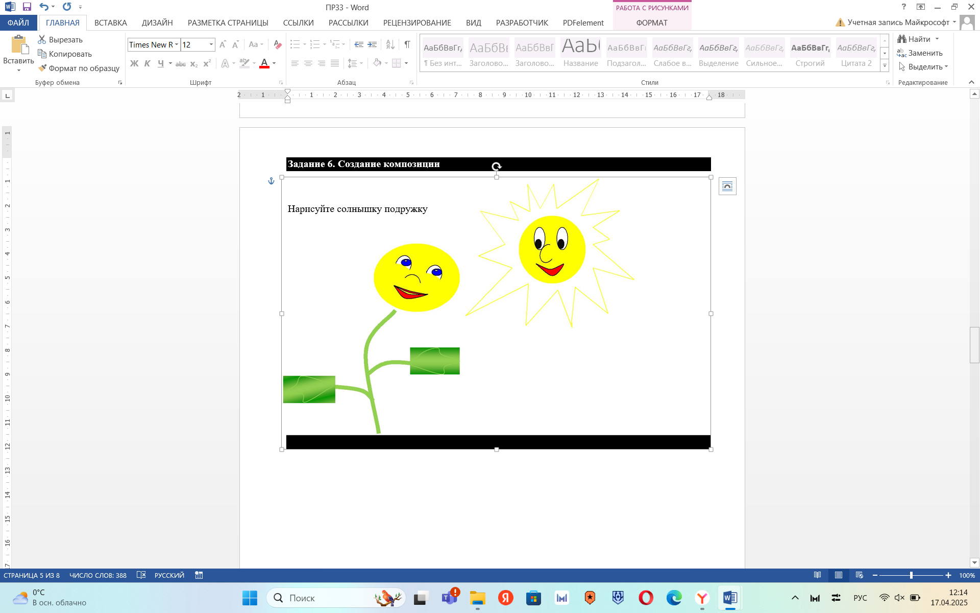
Task: Switch to the ФОРМАТ picture tools tab
Action: [x=652, y=22]
